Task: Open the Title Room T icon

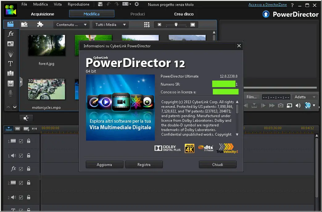Action: [x=10, y=64]
